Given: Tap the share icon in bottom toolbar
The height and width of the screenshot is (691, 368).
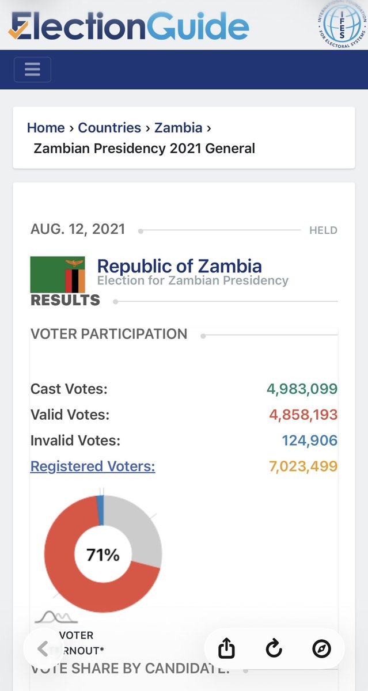Looking at the screenshot, I should [x=227, y=649].
